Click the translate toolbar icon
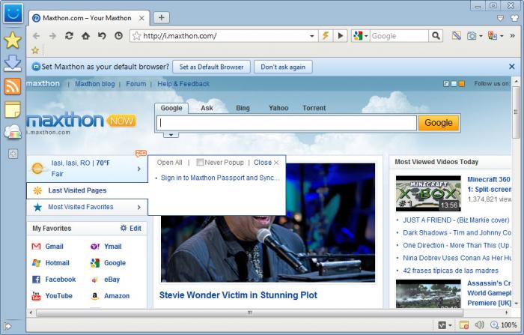The image size is (524, 335). 493,36
